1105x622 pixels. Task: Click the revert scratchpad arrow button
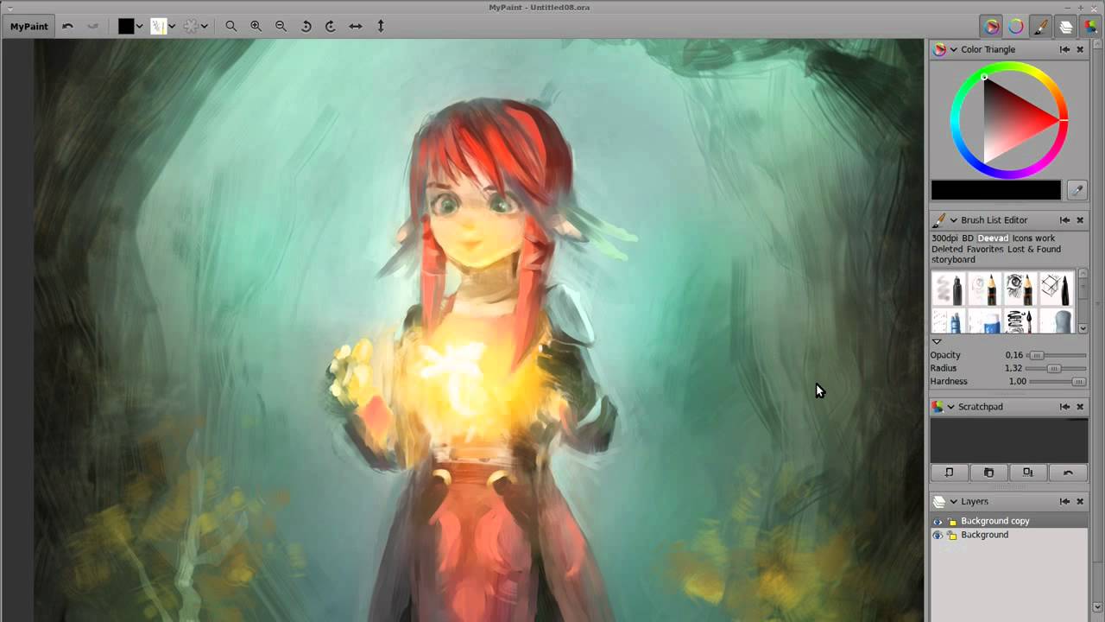(1068, 473)
